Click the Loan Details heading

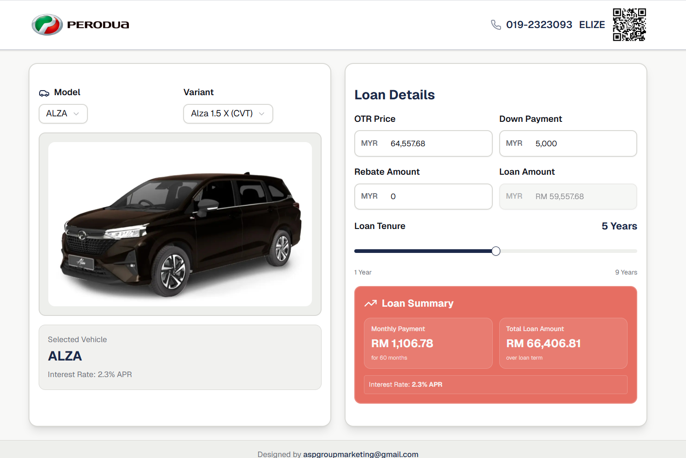(395, 95)
